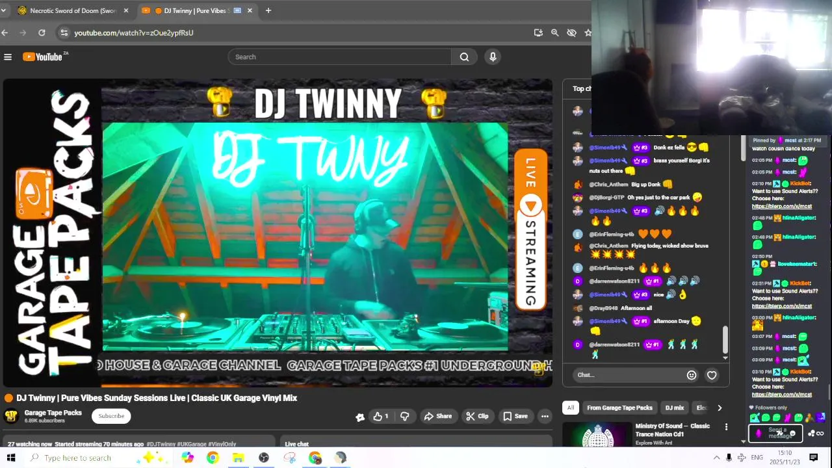The image size is (832, 468).
Task: Open Chrome from the taskbar
Action: click(213, 458)
